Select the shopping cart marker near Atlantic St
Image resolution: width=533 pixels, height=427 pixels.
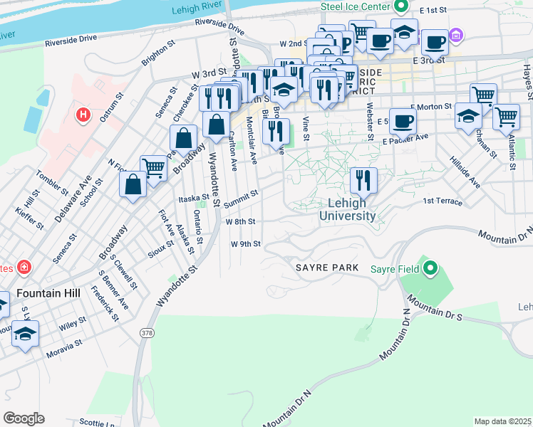pos(506,118)
